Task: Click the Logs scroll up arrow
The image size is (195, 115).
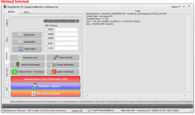Action: (189, 14)
